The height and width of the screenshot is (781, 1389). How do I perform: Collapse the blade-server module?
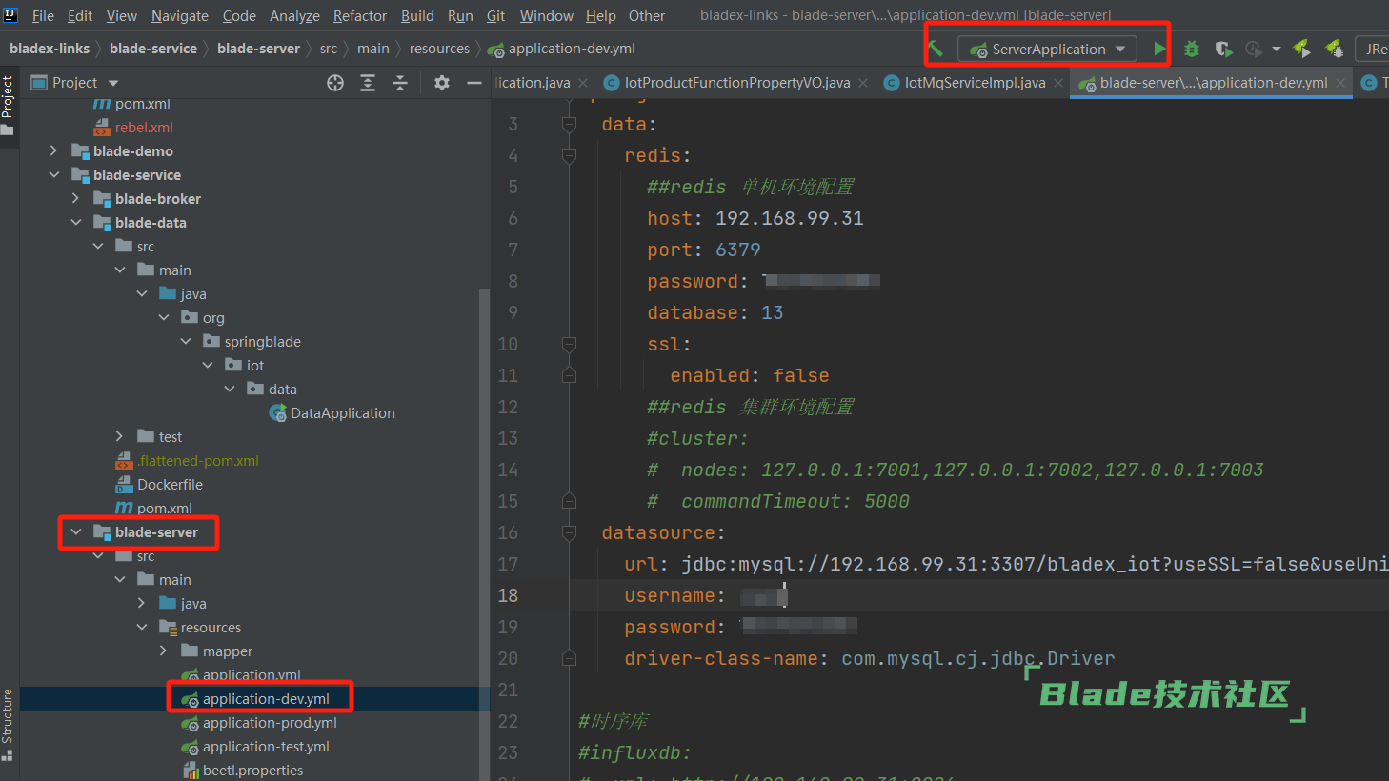(75, 531)
